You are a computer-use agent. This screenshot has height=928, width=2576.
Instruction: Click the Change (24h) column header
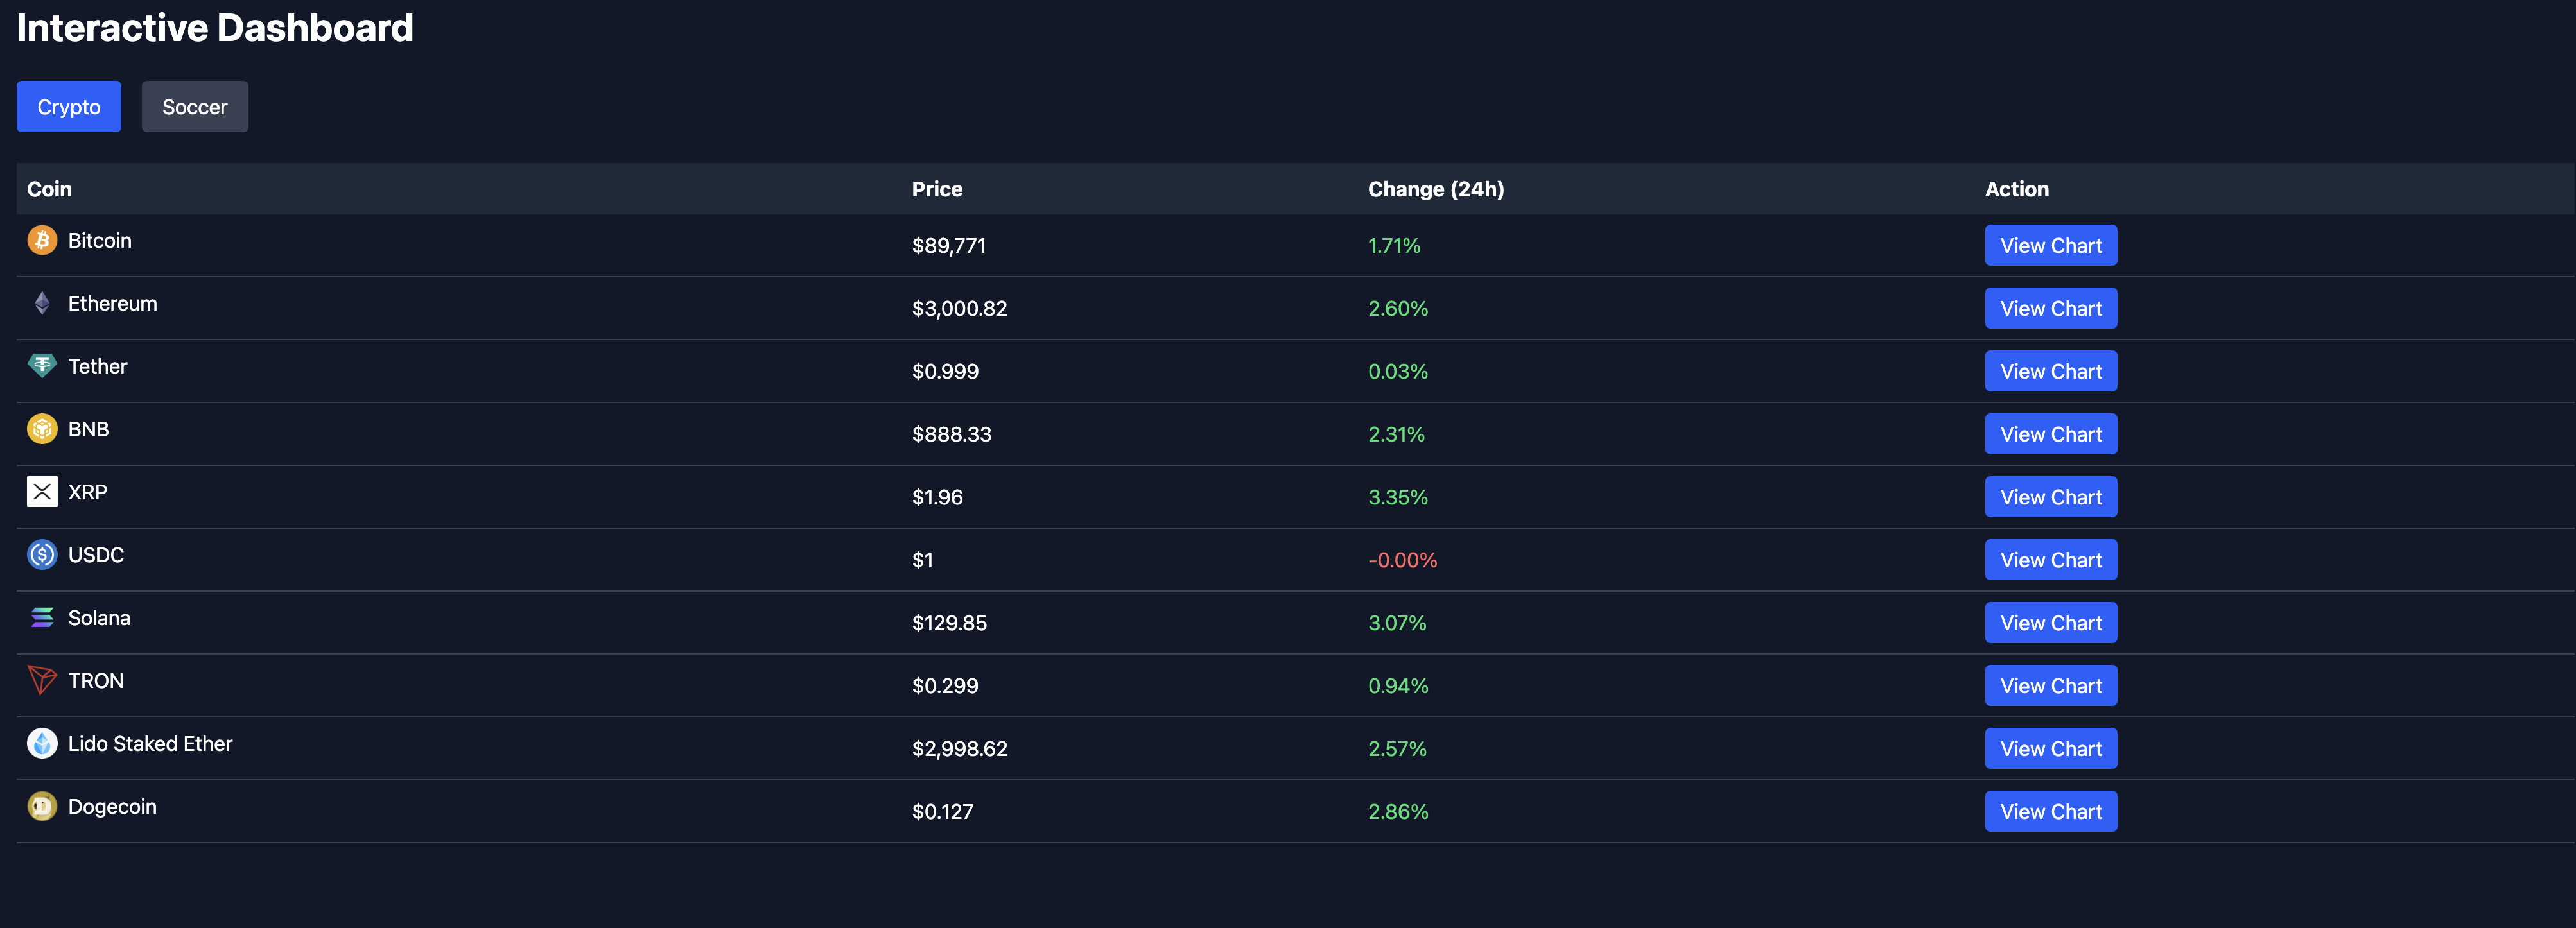click(1436, 189)
